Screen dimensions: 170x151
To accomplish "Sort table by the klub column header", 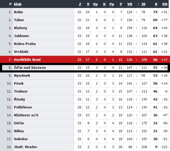I will (x=18, y=4).
